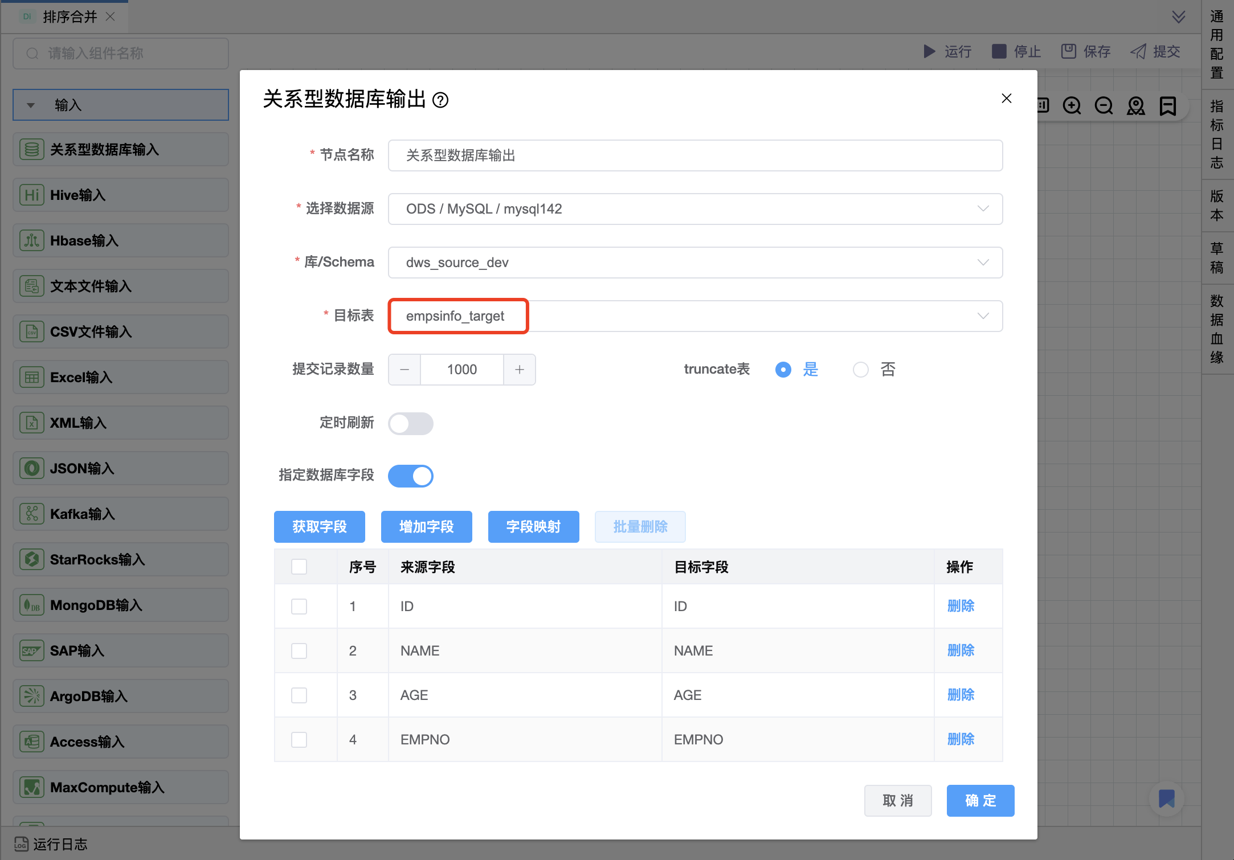The height and width of the screenshot is (860, 1234).
Task: Delete the EMPNO field row
Action: click(x=961, y=739)
